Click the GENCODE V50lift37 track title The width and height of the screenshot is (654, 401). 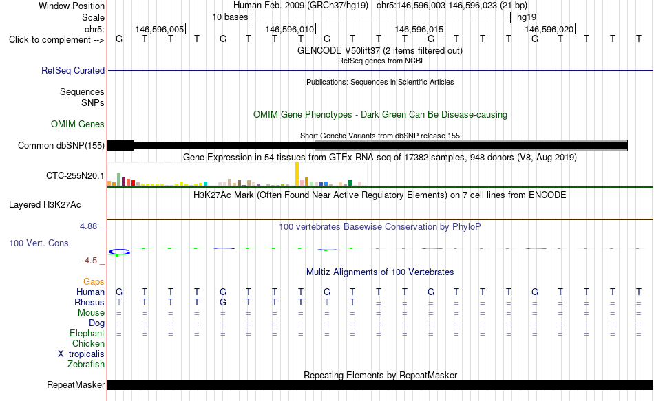379,50
